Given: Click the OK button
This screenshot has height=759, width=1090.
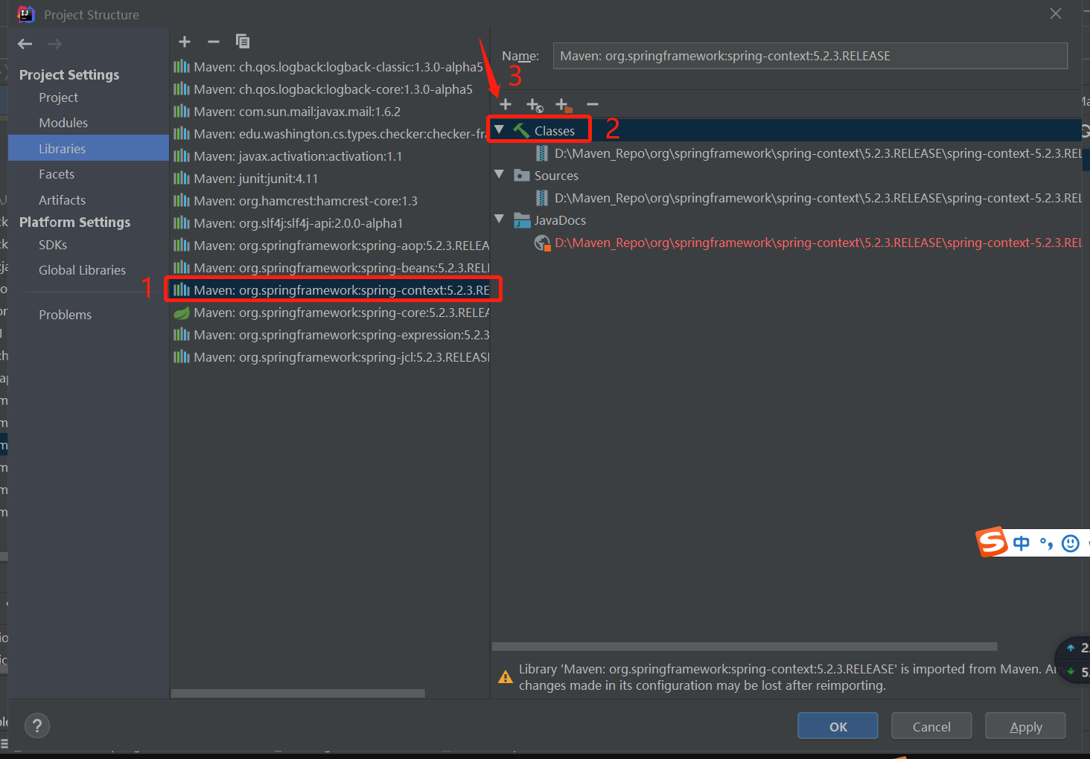Looking at the screenshot, I should (838, 726).
